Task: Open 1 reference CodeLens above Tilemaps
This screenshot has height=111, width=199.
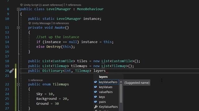Action: tap(35, 80)
